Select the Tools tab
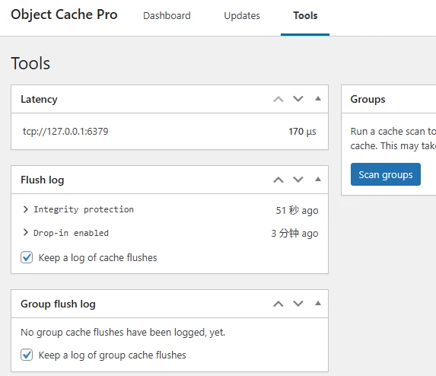The width and height of the screenshot is (436, 376). pyautogui.click(x=305, y=15)
